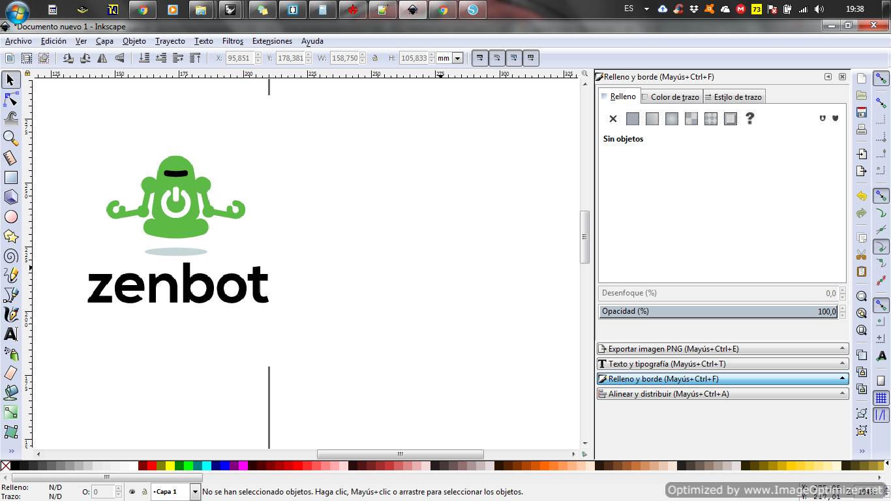Collapse Relleno y borde panel header
The width and height of the screenshot is (891, 501).
pyautogui.click(x=723, y=379)
